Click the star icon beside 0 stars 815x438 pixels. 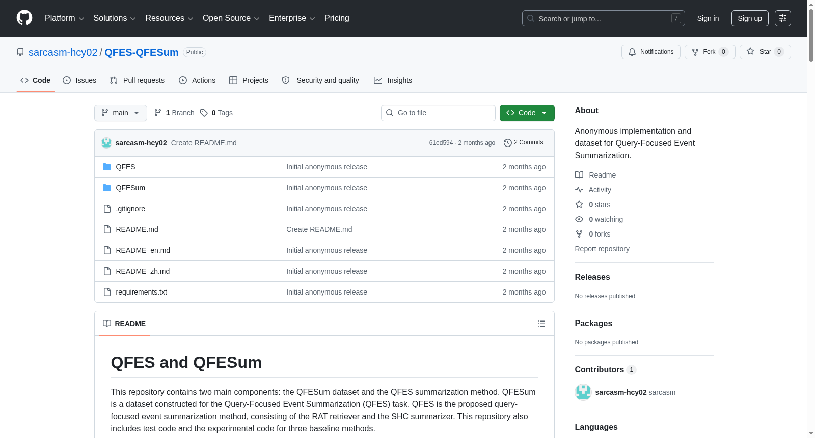pyautogui.click(x=579, y=205)
